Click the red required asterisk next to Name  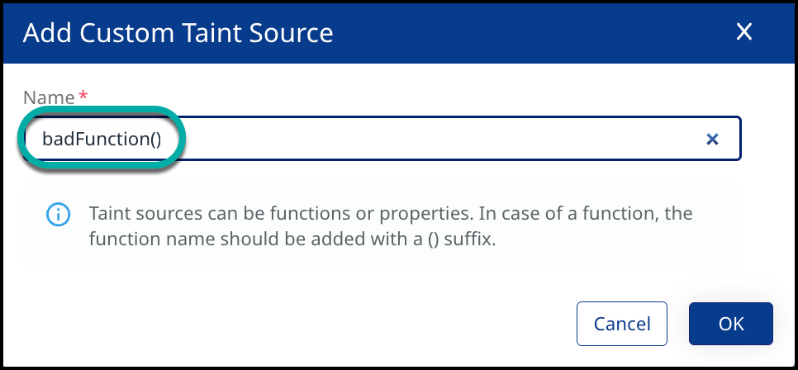83,97
